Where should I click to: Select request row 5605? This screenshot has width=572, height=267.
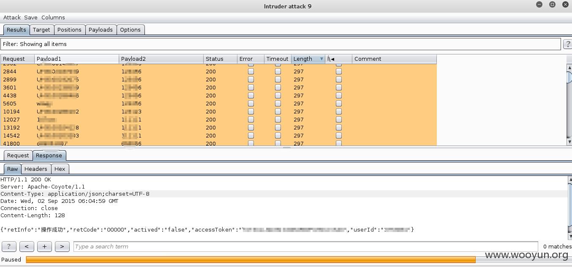[218, 103]
